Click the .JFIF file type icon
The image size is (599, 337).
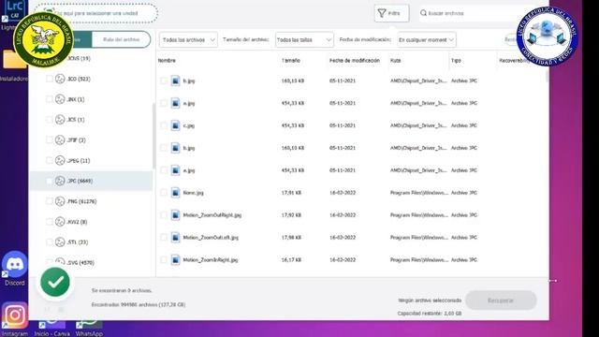(60, 139)
